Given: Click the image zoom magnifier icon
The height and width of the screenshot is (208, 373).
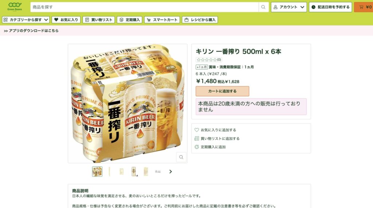Looking at the screenshot, I should tap(181, 157).
